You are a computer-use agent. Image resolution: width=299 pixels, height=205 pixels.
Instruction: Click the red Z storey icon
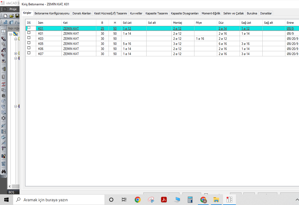3,84
